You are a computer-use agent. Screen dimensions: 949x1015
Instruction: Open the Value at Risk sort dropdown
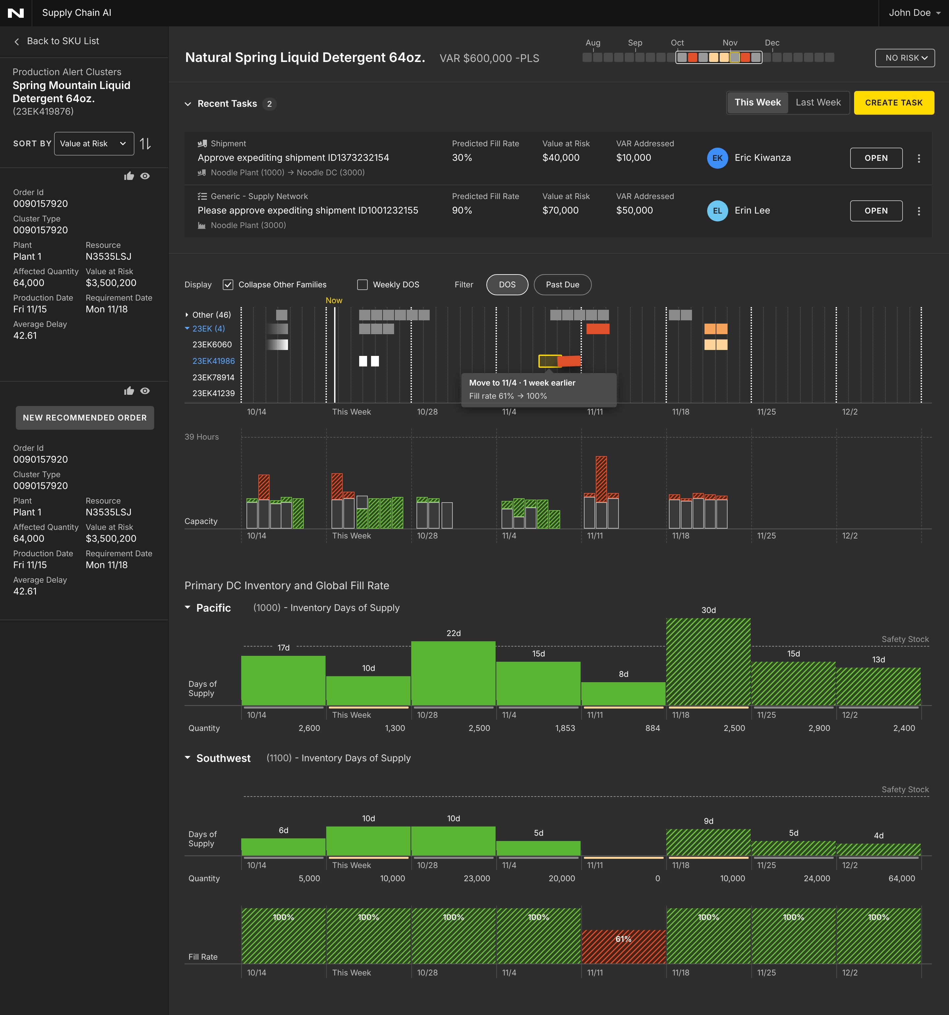pyautogui.click(x=94, y=144)
